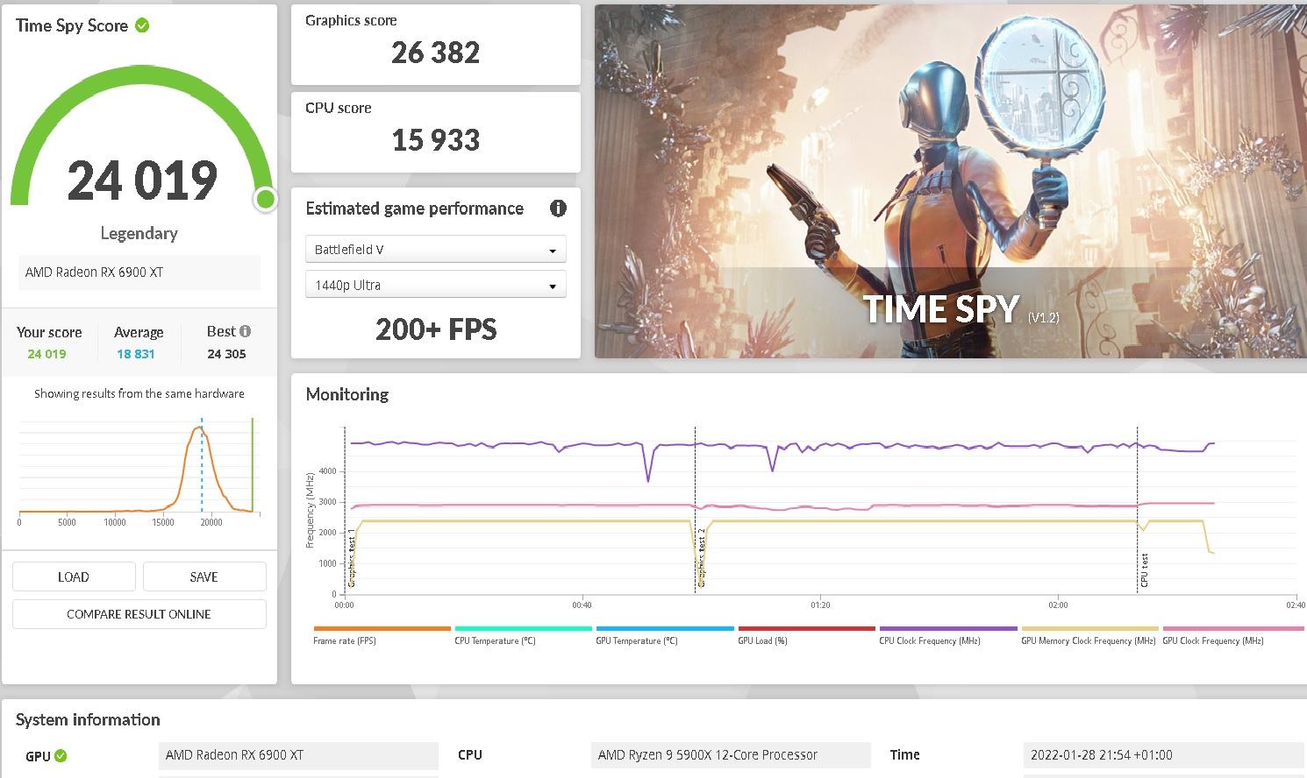Screen dimensions: 1307x778
Task: Click the GPU value AMD Radeon RX 6900 XT in System information
Action: (x=299, y=755)
